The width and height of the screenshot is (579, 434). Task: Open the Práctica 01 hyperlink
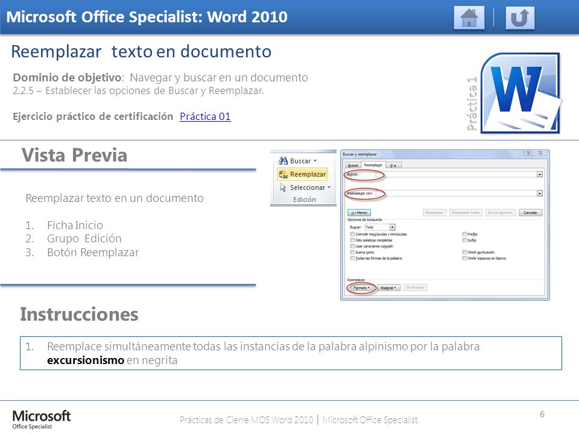click(205, 116)
